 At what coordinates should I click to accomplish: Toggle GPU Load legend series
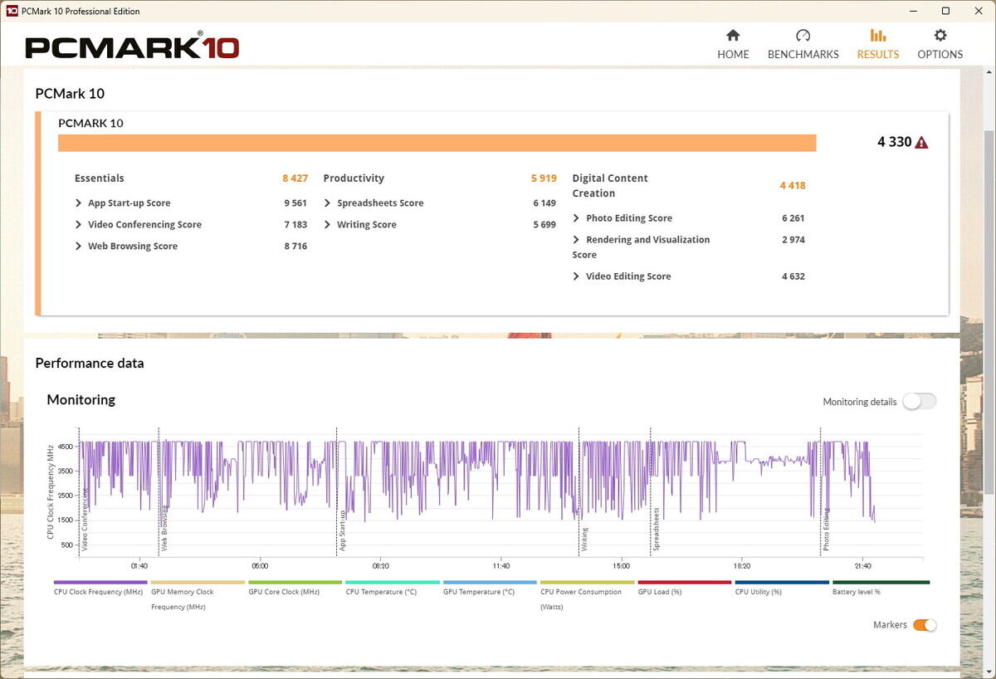point(685,589)
